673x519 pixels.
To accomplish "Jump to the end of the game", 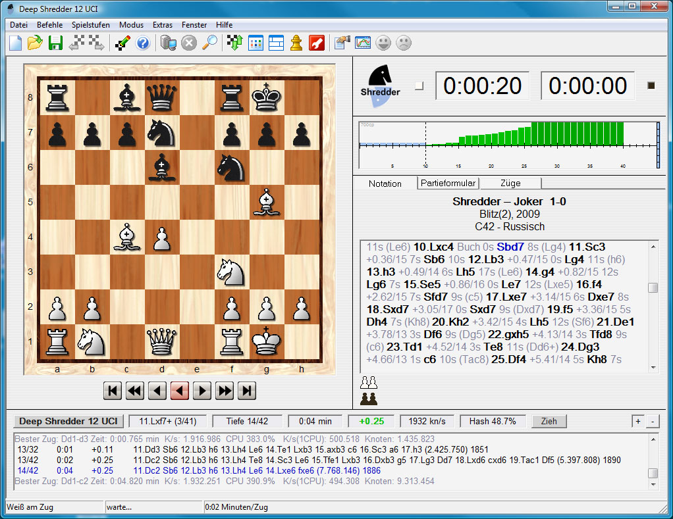I will (247, 391).
